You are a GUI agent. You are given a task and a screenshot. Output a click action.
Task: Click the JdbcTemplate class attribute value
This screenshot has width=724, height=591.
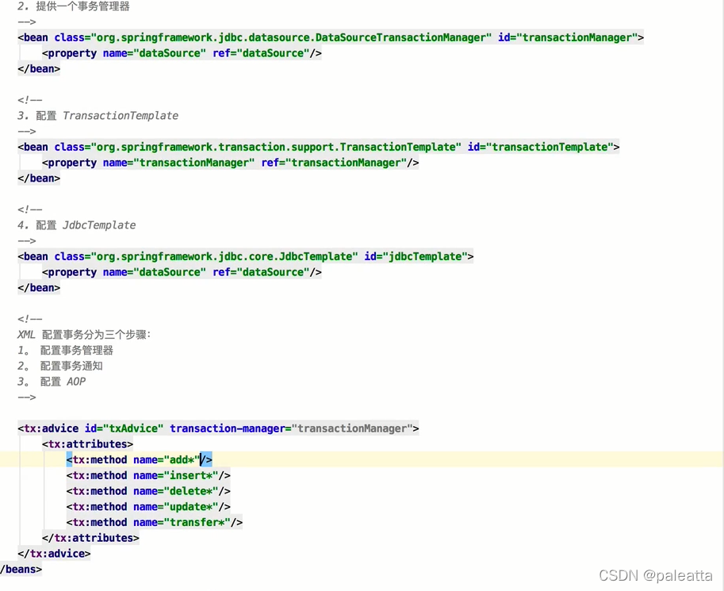coord(224,256)
